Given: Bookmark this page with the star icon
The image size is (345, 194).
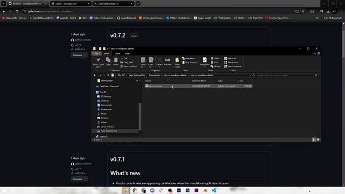Looking at the screenshot, I should [303, 11].
